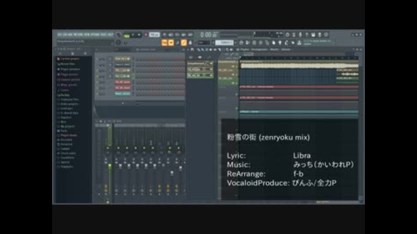Click the microphone audio recording icon
Image resolution: width=417 pixels, height=234 pixels.
(300, 35)
